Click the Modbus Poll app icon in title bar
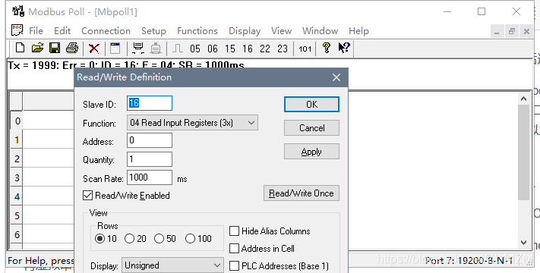 [18, 11]
